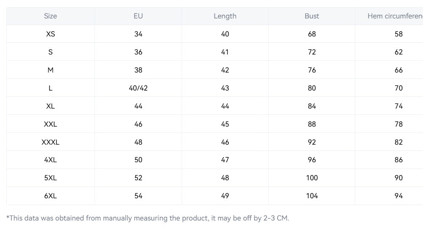Click the Length column header
This screenshot has width=423, height=231.
tap(225, 16)
